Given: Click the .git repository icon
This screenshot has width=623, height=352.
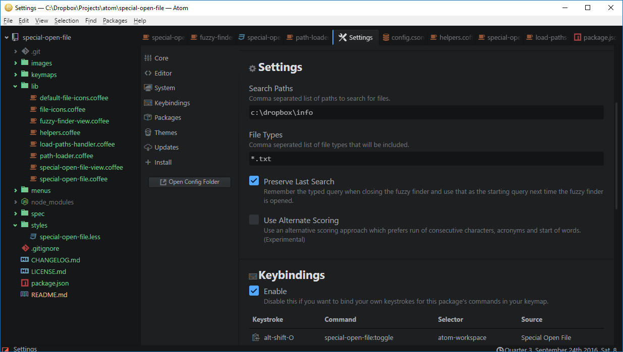Looking at the screenshot, I should click(25, 51).
